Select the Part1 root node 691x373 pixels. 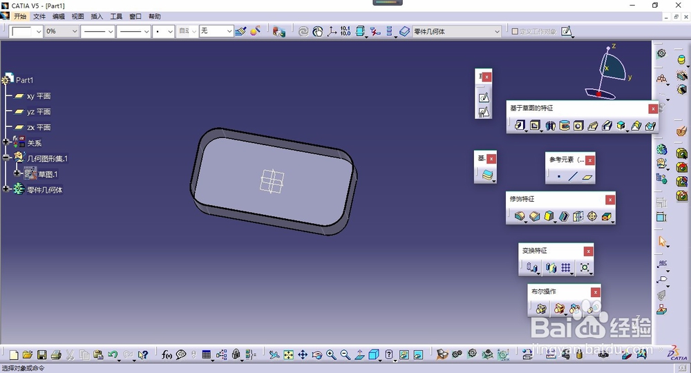[19, 79]
